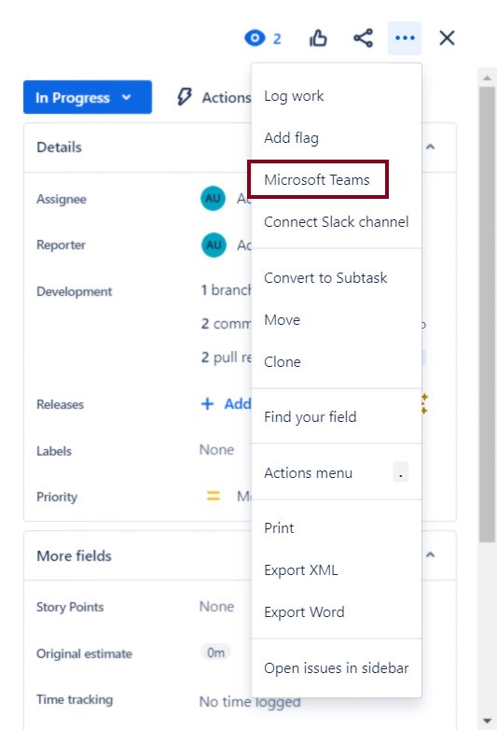
Task: Click the thumbs-up vote icon
Action: [318, 38]
